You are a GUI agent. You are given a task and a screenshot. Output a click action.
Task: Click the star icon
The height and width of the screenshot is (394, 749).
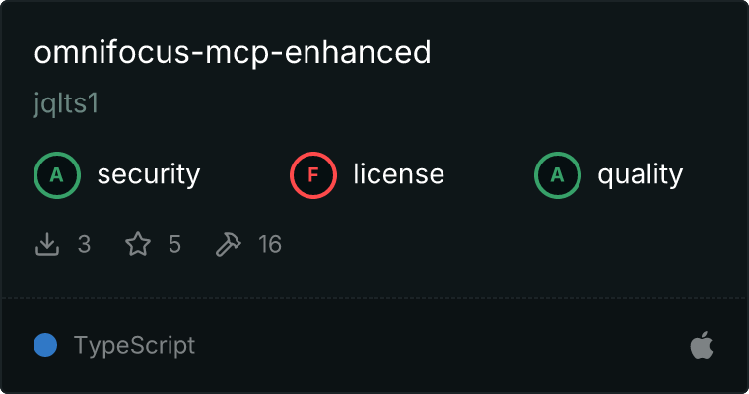click(x=138, y=244)
